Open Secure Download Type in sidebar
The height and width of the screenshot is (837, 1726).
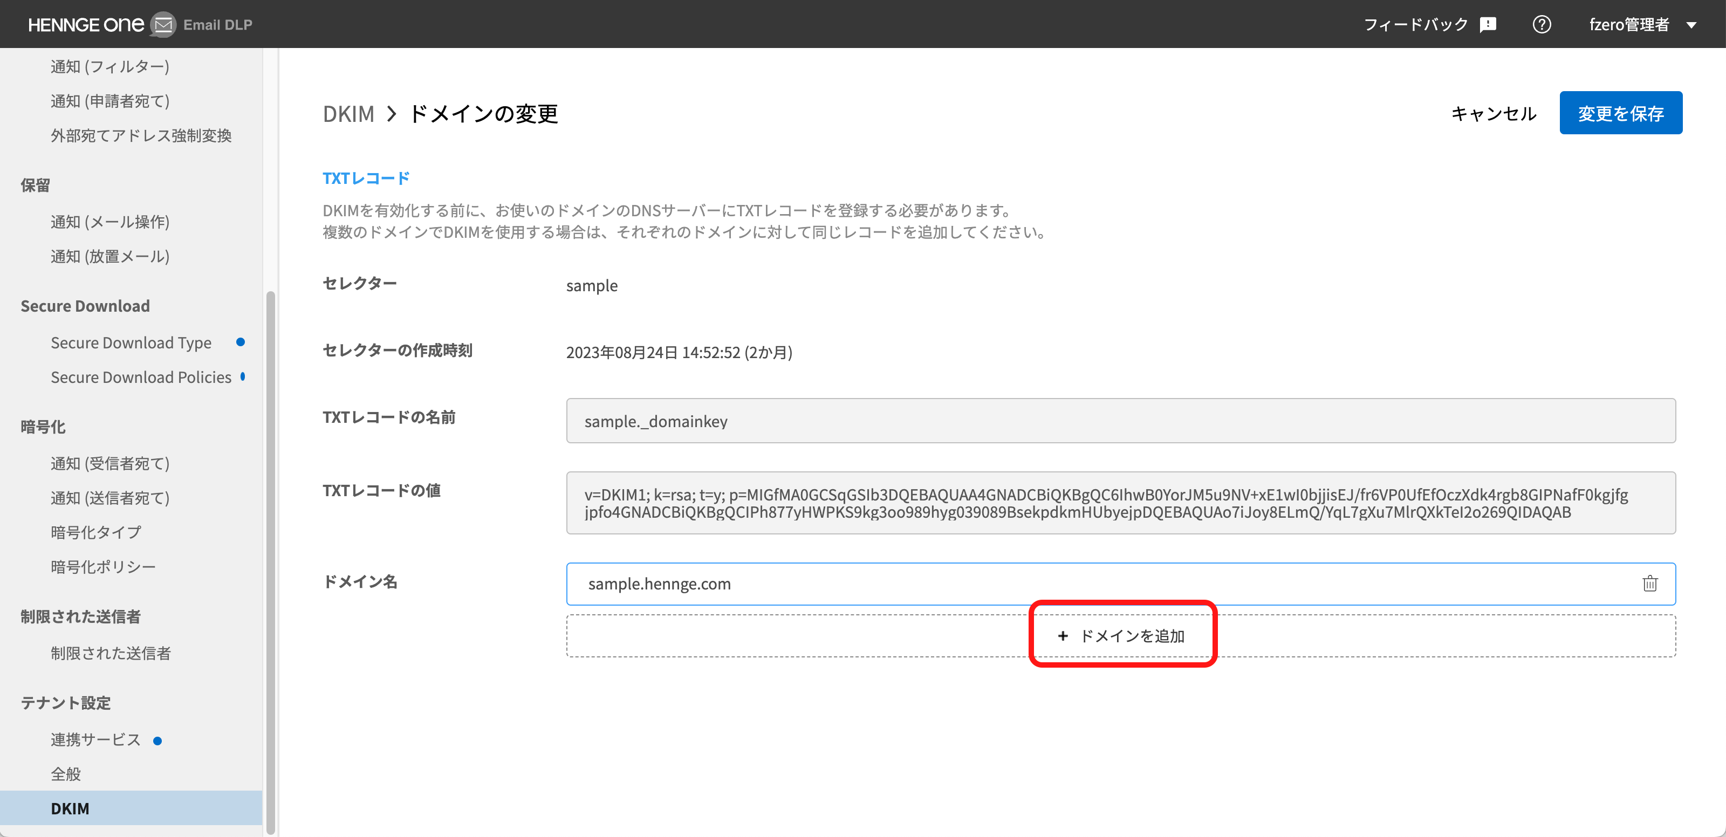coord(131,342)
